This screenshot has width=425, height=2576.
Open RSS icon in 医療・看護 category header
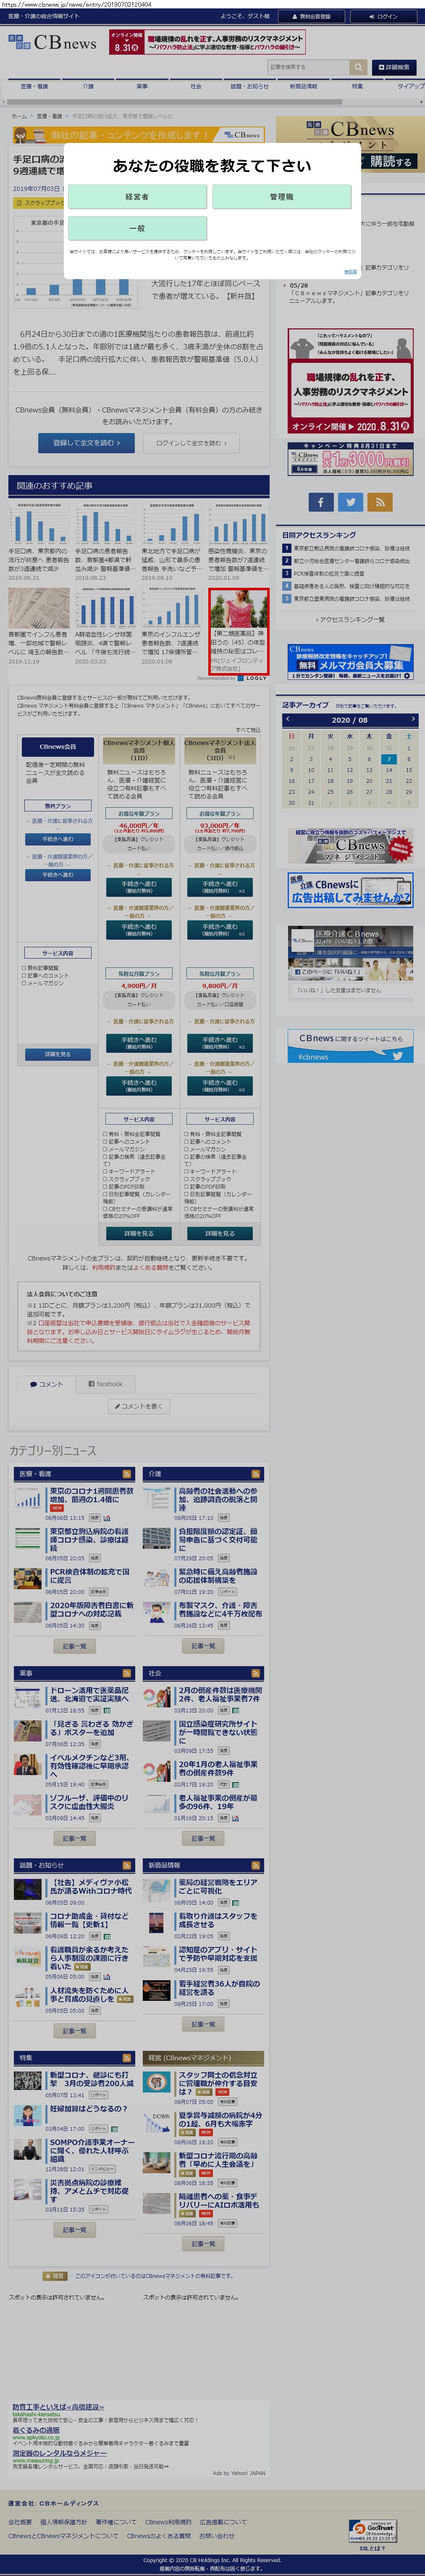tap(126, 1474)
